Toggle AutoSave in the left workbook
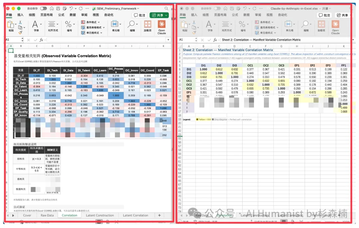The width and height of the screenshot is (359, 228). coord(44,9)
